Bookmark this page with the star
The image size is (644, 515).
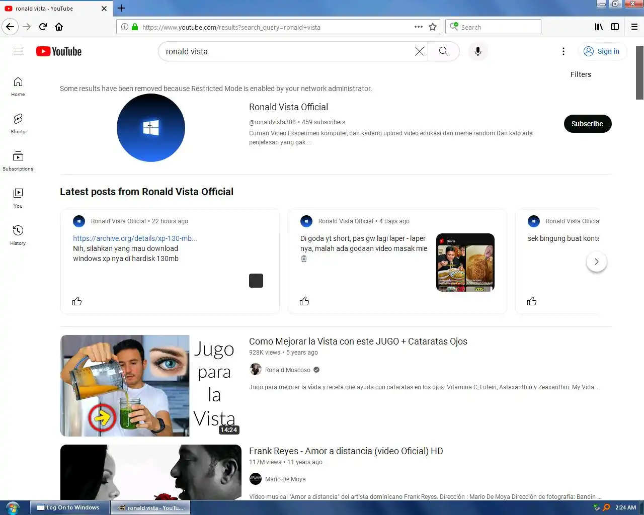[433, 27]
